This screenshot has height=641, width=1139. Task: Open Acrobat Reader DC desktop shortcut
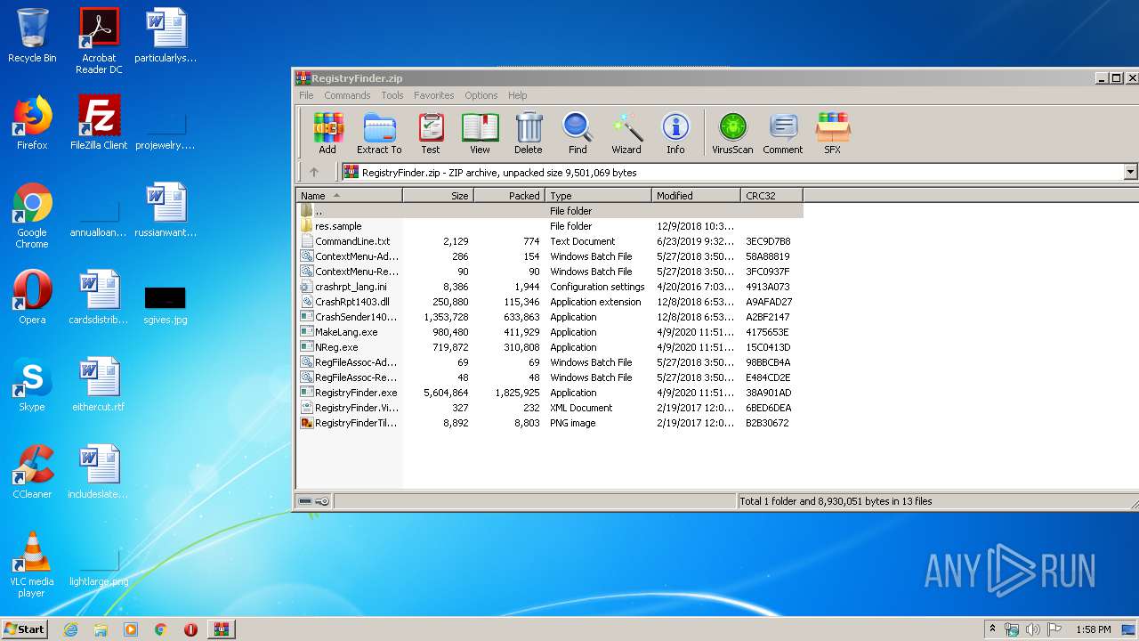coord(99,41)
